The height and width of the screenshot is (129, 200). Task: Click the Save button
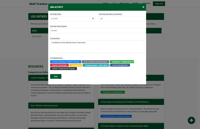click(56, 77)
